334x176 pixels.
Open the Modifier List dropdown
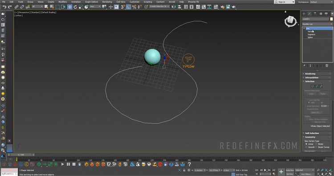tap(318, 24)
